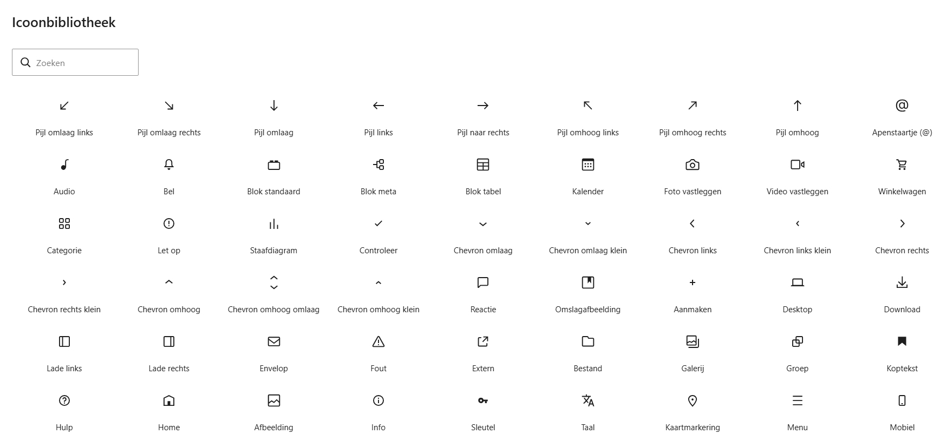Select the Staafdiagram chart icon
This screenshot has width=940, height=447.
click(x=274, y=223)
